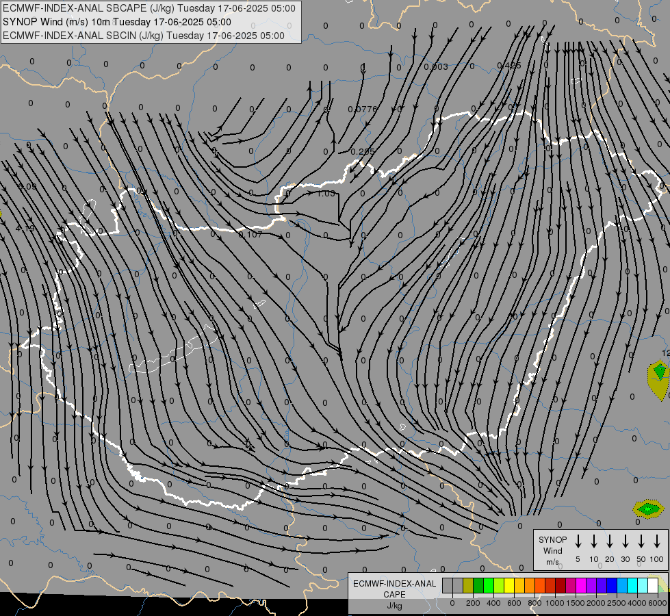Select the pure blue CAPE legend swatch
This screenshot has width=670, height=616.
pyautogui.click(x=613, y=585)
